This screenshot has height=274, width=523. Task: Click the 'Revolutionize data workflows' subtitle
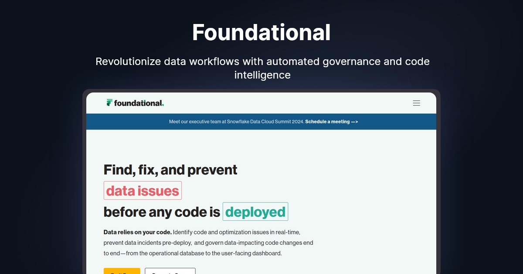[x=262, y=68]
